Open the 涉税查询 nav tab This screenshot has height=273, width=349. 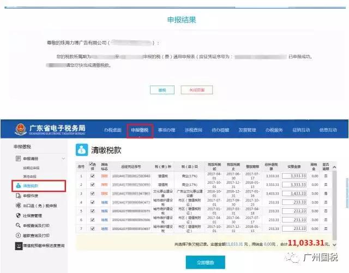pos(194,130)
